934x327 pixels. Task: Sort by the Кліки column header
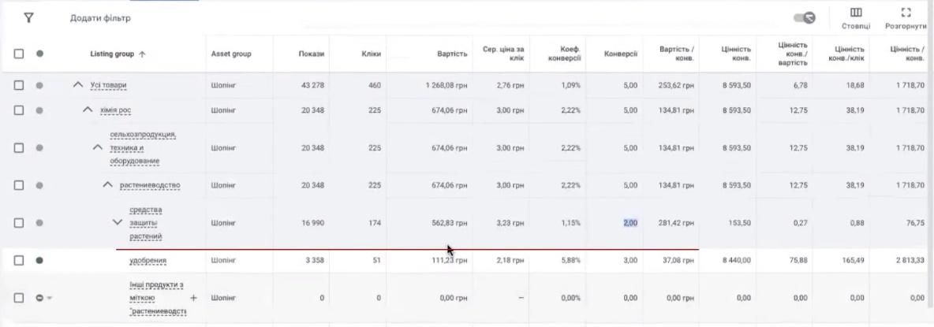pos(371,54)
